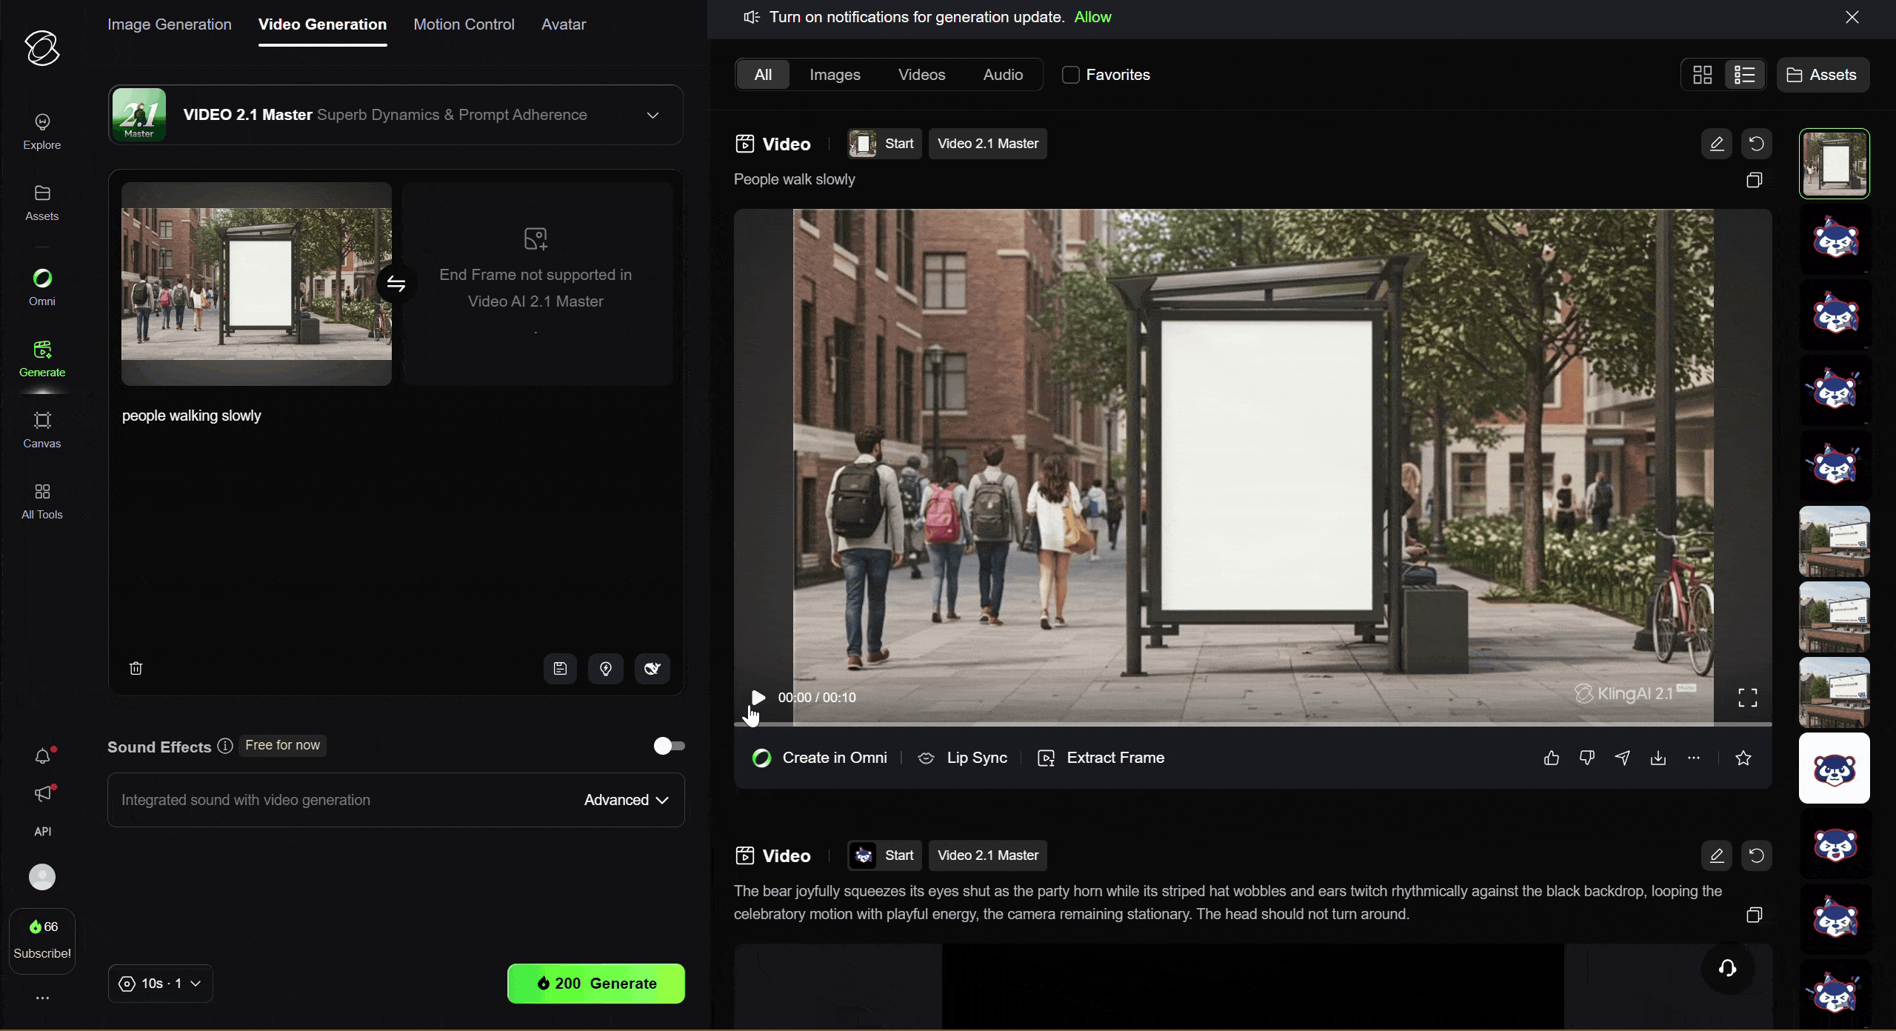1896x1031 pixels.
Task: Switch results to grid view
Action: pos(1701,74)
